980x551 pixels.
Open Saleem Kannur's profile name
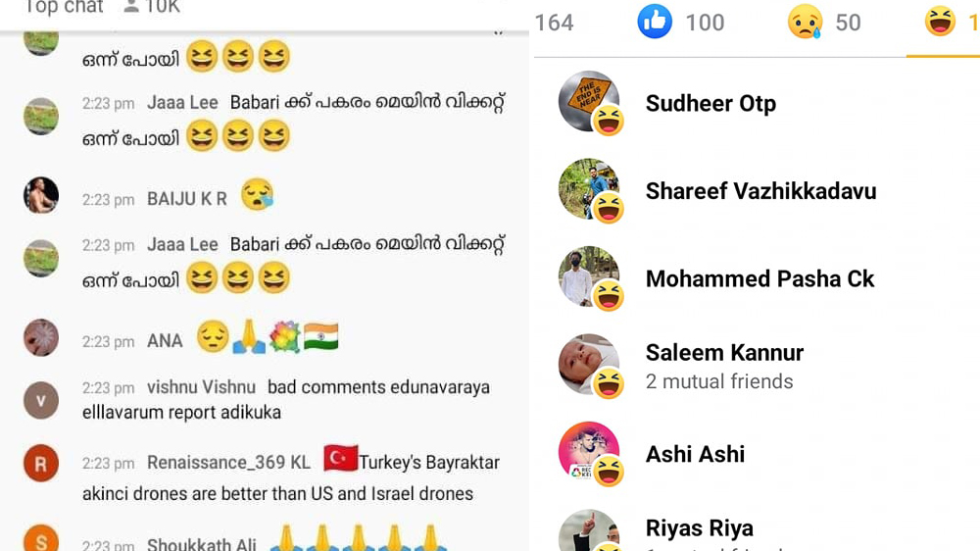tap(724, 352)
